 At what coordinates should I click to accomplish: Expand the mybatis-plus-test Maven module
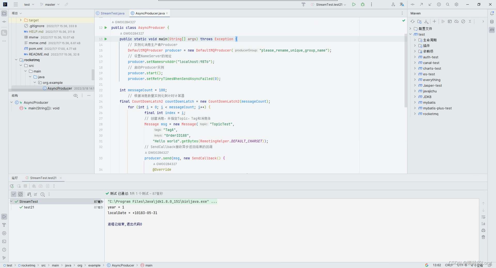415,108
